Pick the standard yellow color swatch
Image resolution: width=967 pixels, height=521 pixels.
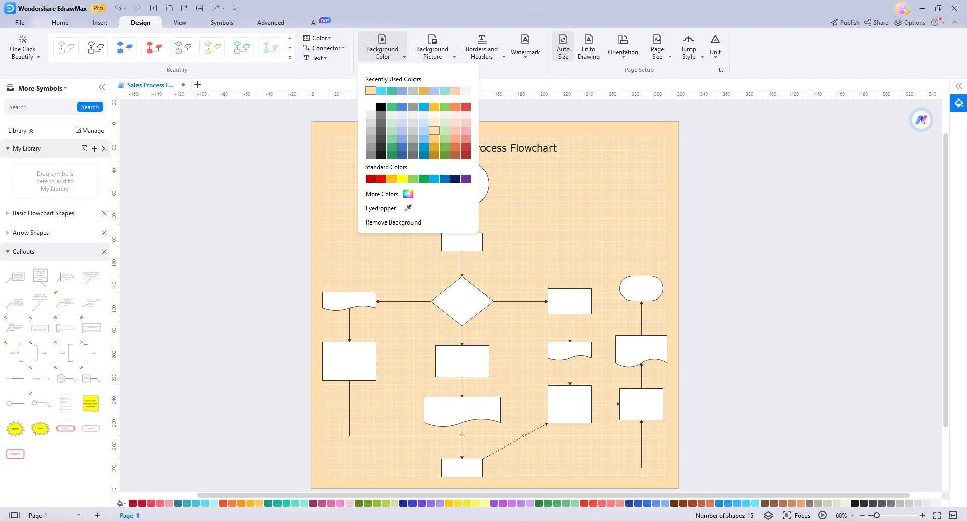click(x=402, y=179)
